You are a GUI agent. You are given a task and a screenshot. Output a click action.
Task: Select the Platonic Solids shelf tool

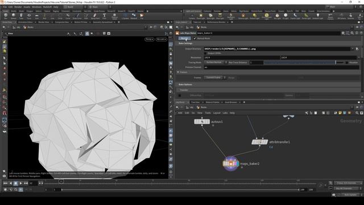(x=115, y=16)
